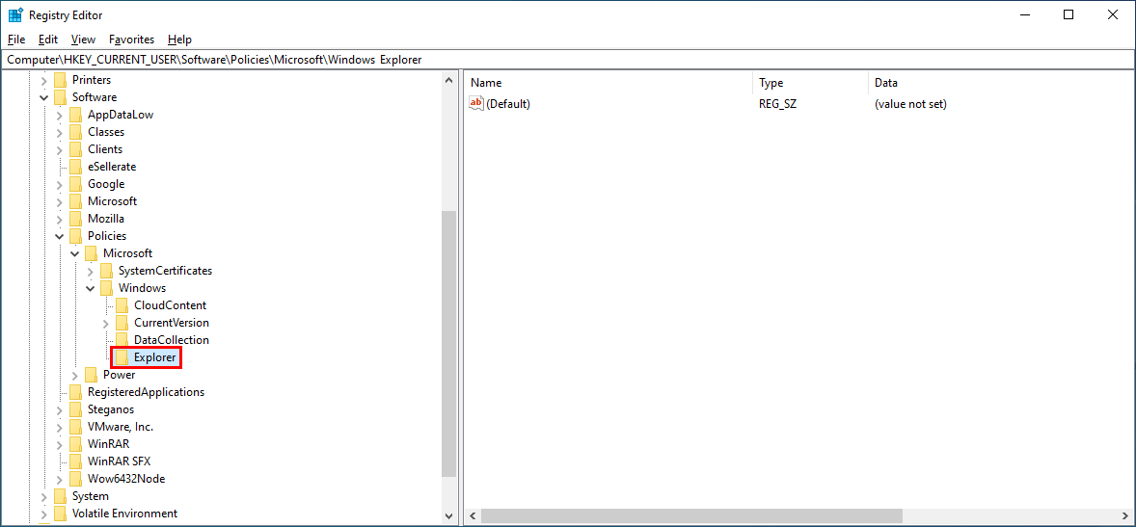Click the Mozilla folder icon
The width and height of the screenshot is (1136, 527).
(75, 219)
